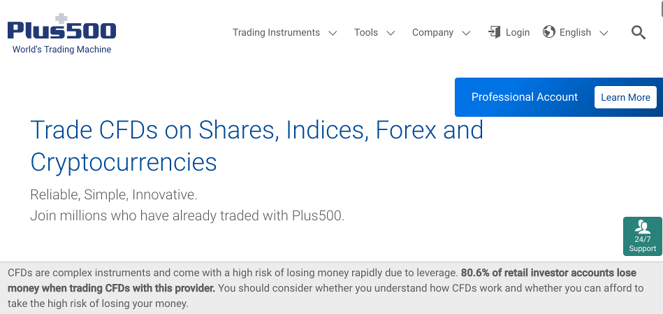This screenshot has width=663, height=314.
Task: Click the 24/7 Support label
Action: click(x=643, y=244)
